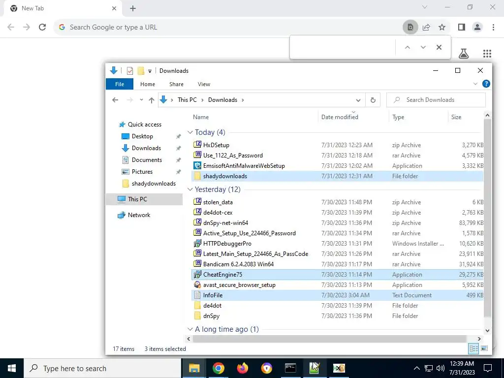Open the notifications action center icon
Viewport: 504px width, 378px height.
[x=488, y=368]
